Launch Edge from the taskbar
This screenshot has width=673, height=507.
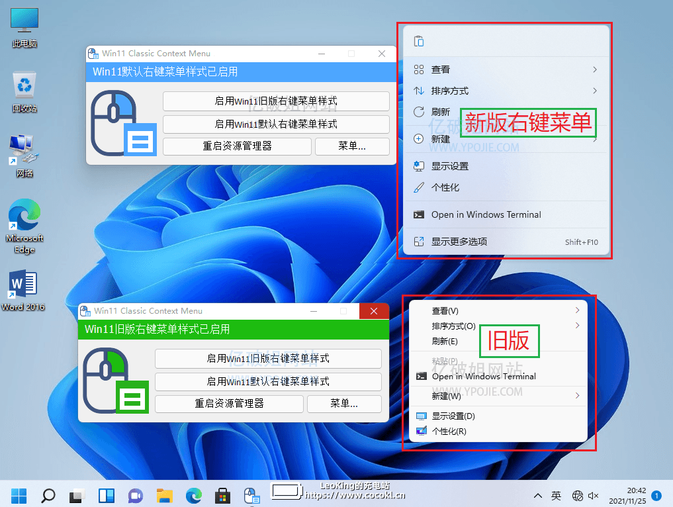pyautogui.click(x=194, y=496)
